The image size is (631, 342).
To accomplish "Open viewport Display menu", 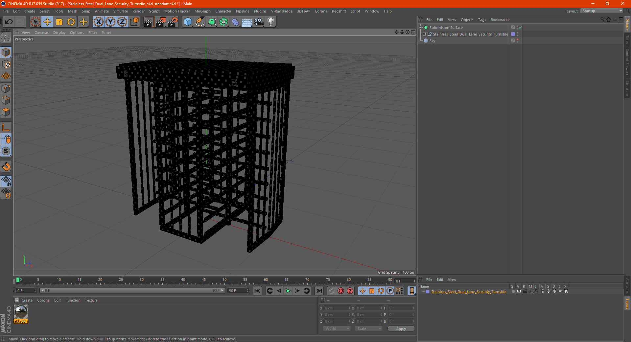I will (x=59, y=33).
